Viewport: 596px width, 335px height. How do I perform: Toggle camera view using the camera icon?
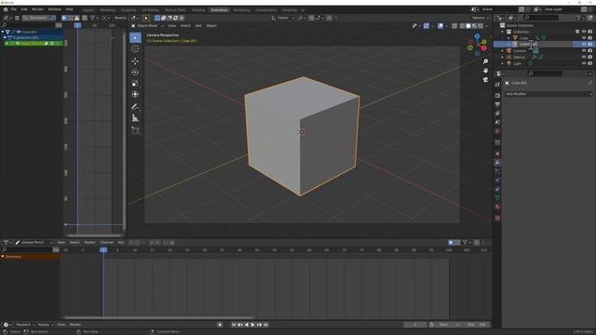[x=485, y=79]
